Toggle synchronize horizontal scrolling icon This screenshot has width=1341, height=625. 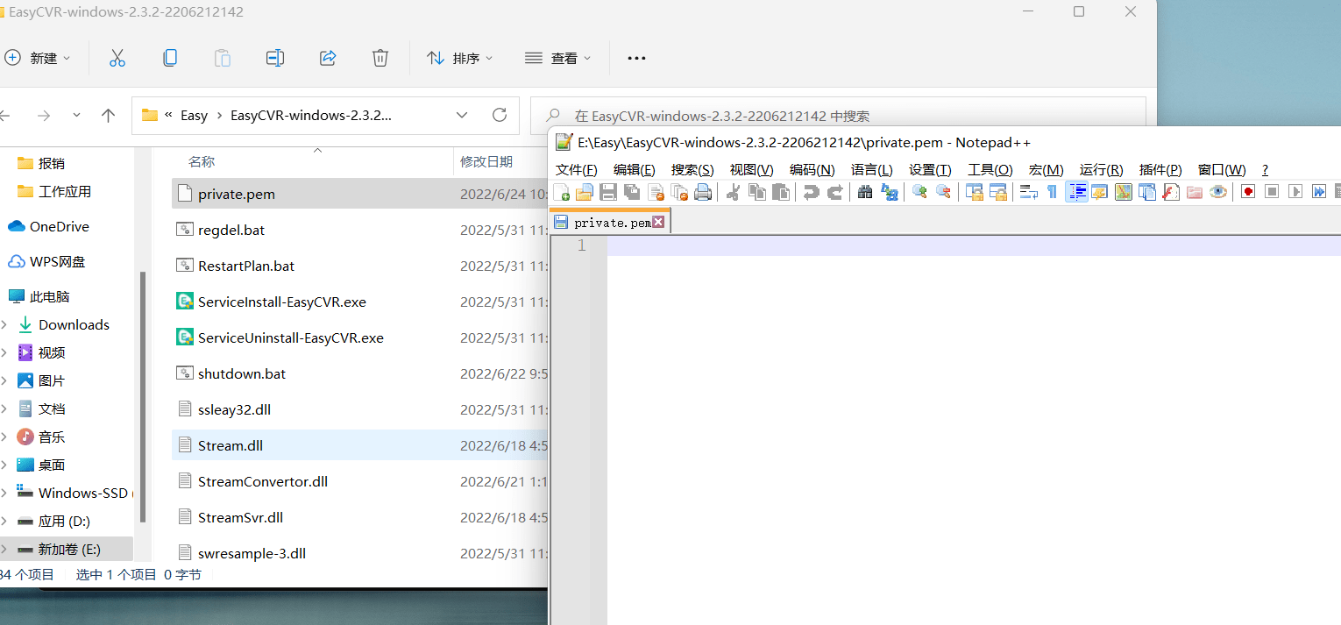(x=997, y=192)
